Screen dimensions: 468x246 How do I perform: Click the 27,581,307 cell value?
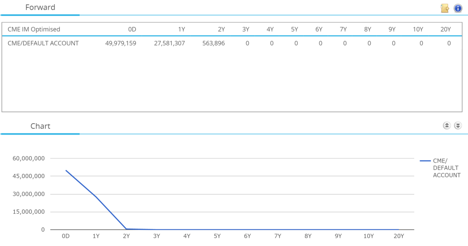(170, 43)
